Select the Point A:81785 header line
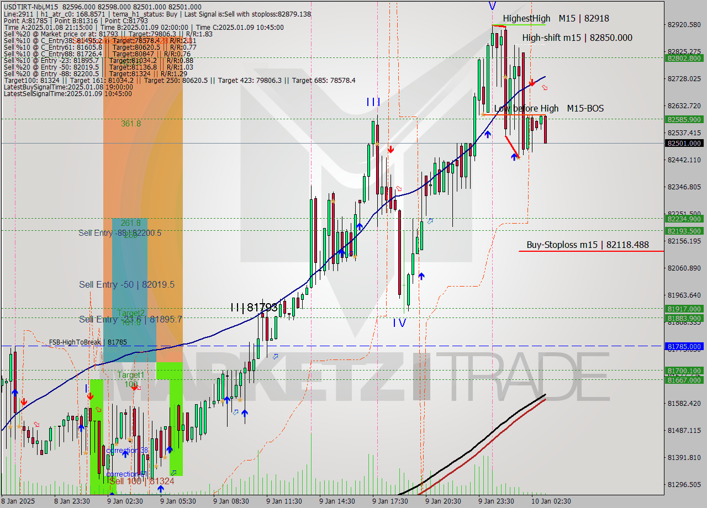Image resolution: width=707 pixels, height=508 pixels. [x=76, y=20]
